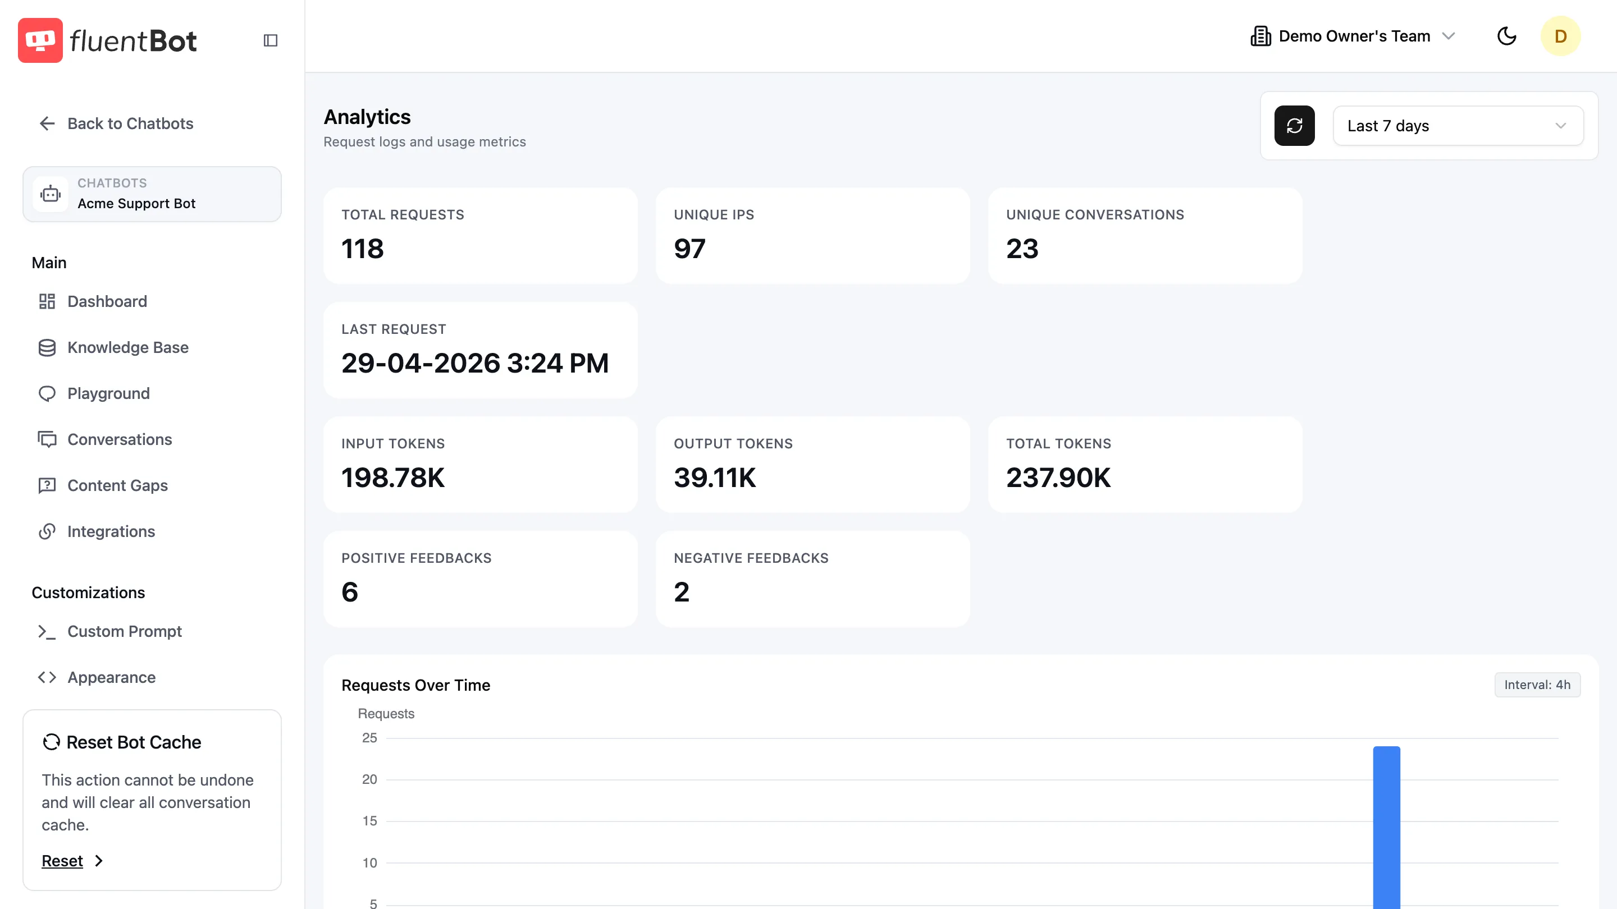The image size is (1617, 909).
Task: Collapse the sidebar panel icon
Action: 271,40
